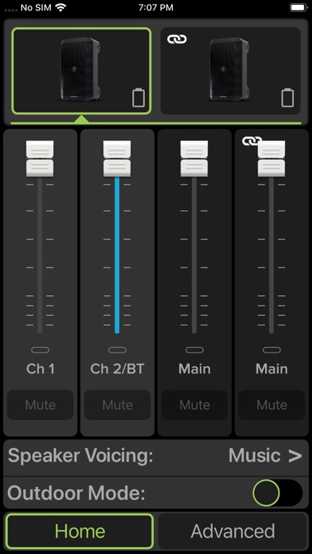Check battery icon on second speaker
The image size is (312, 554).
pyautogui.click(x=287, y=98)
